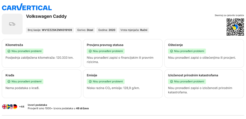
Task: Click the UK flag icon
Action: pos(4,107)
